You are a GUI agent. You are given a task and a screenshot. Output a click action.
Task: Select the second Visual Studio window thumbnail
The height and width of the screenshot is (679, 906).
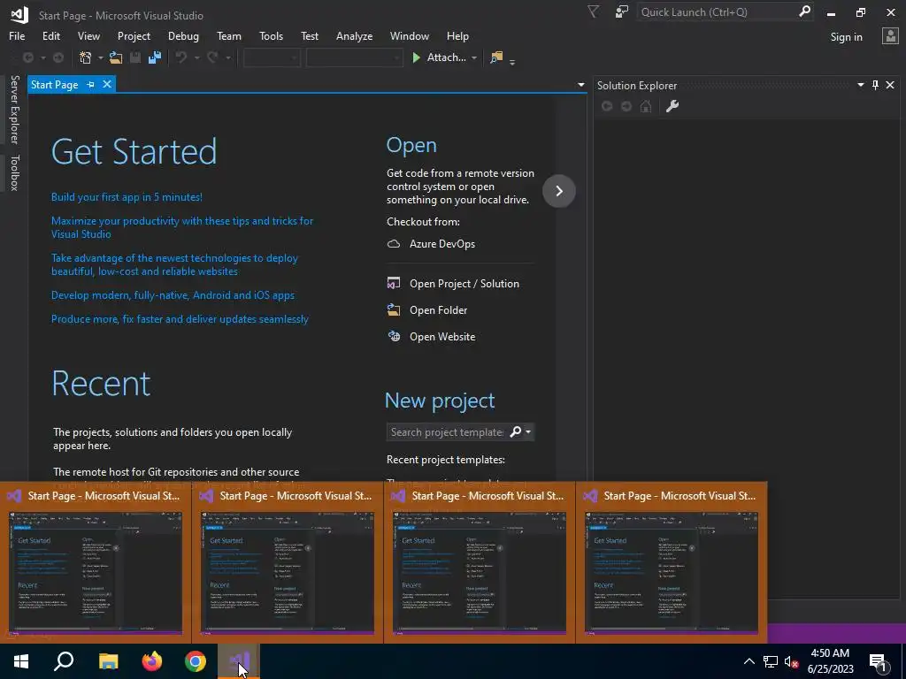pos(288,562)
